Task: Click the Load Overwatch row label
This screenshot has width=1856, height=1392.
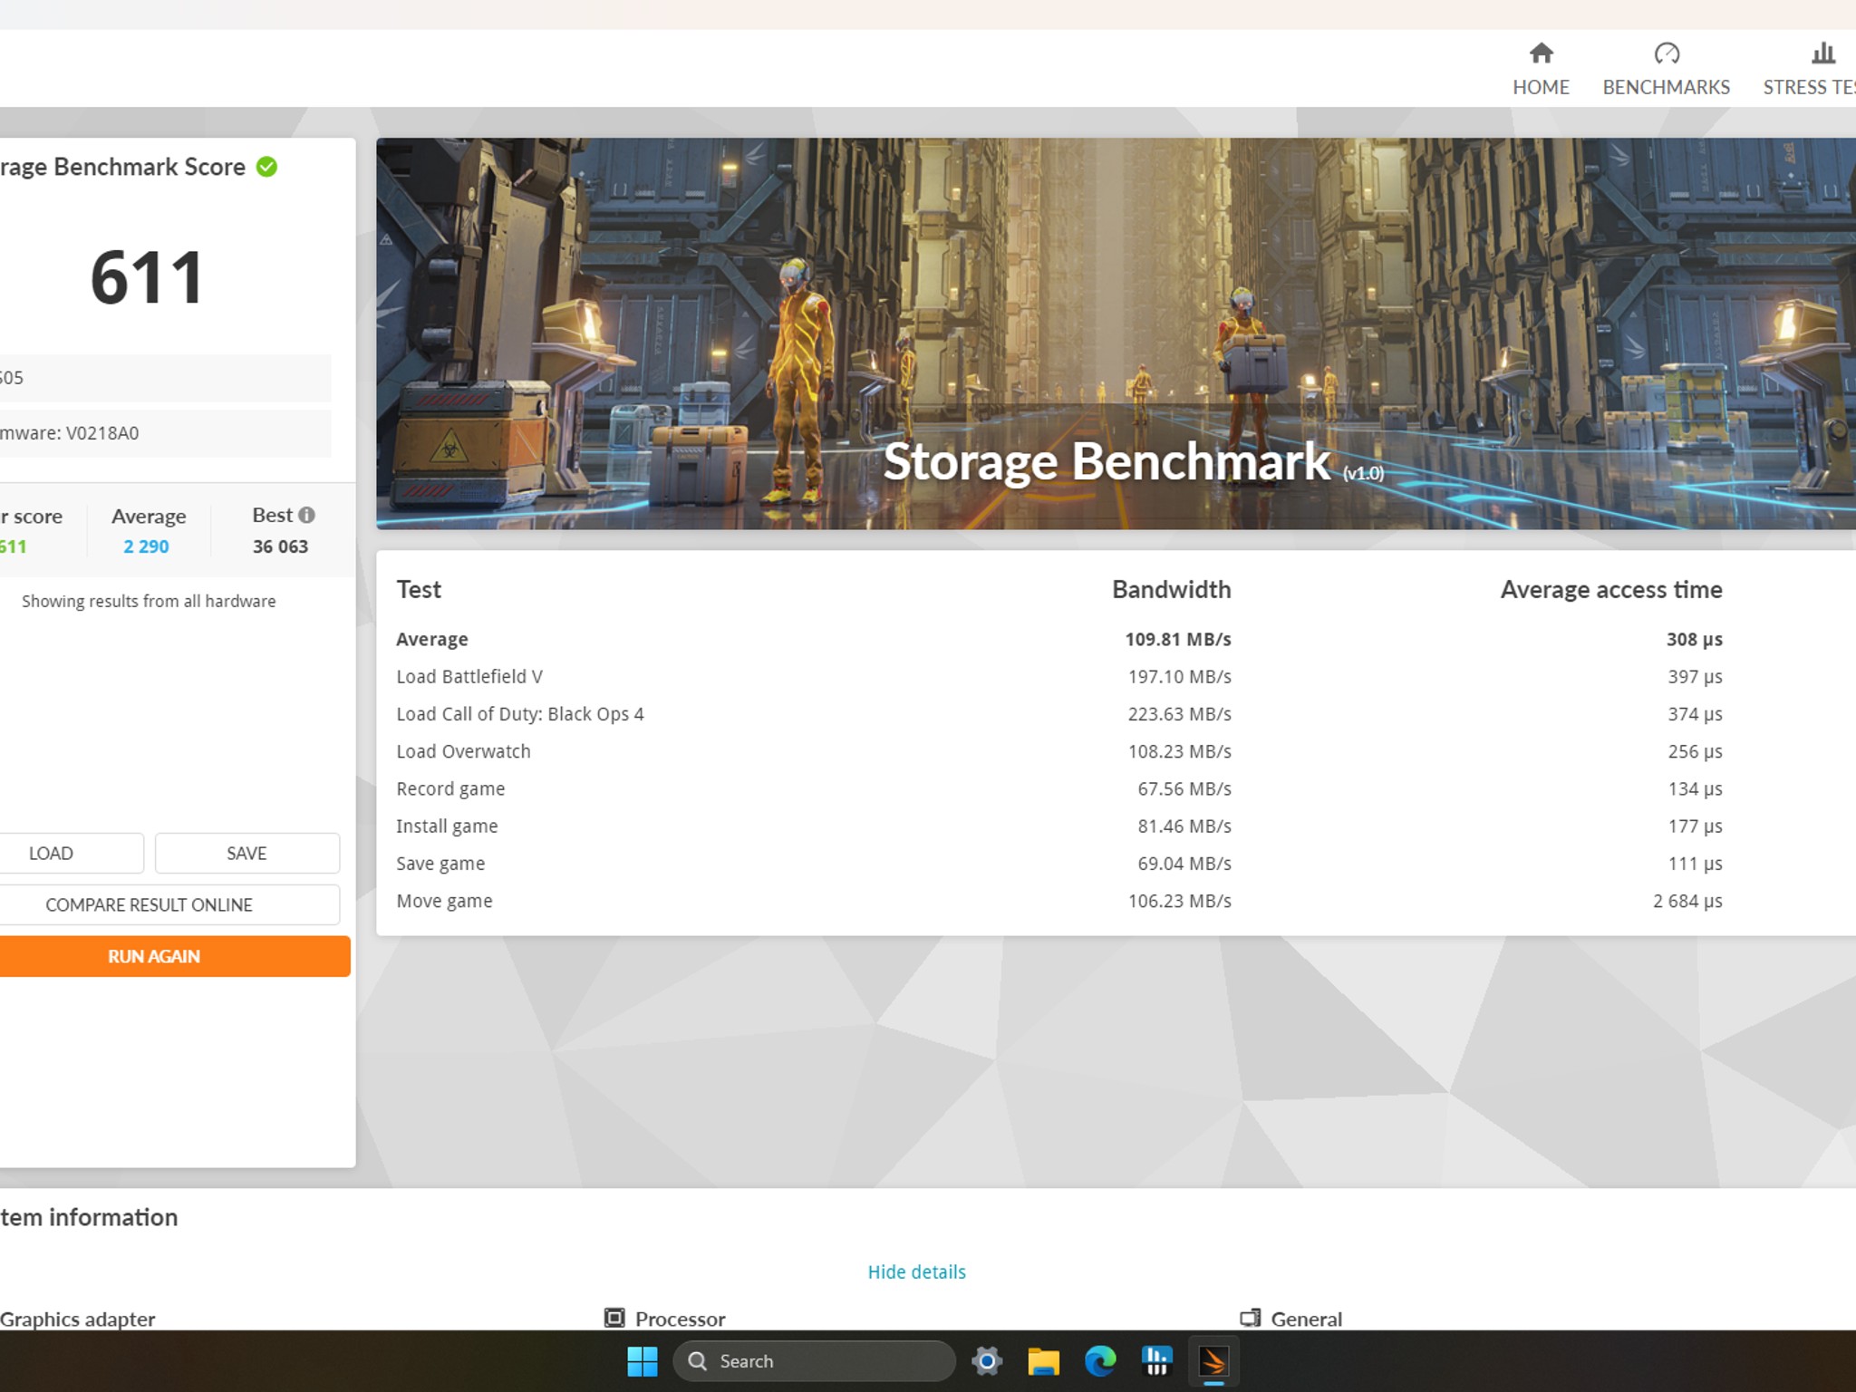Action: coord(463,751)
